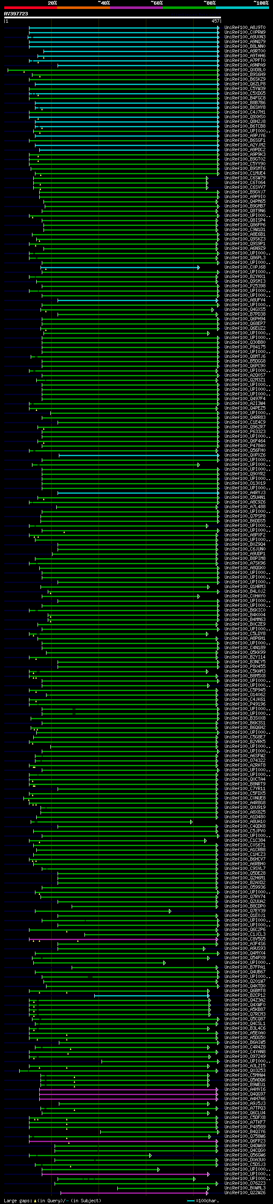
Task: Click the purple ~60% identity legend segment
Action: point(136,8)
